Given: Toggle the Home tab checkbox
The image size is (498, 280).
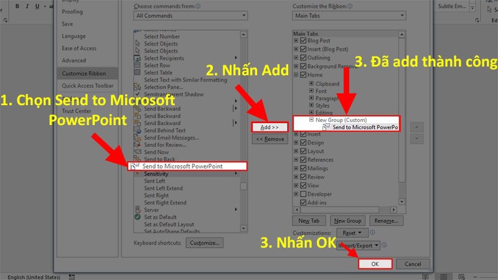Looking at the screenshot, I should [x=303, y=75].
